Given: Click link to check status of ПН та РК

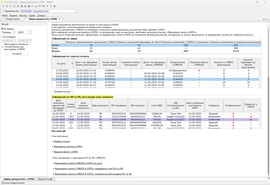Looking at the screenshot, I should [89, 168].
